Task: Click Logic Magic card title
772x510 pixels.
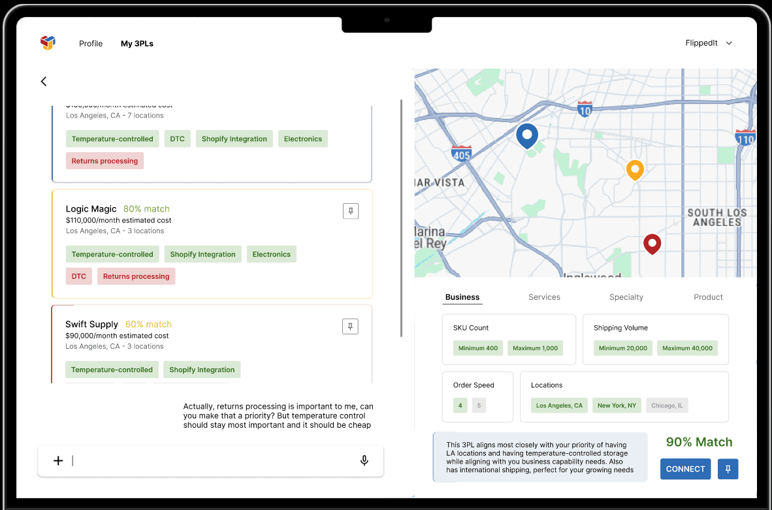Action: pos(91,209)
